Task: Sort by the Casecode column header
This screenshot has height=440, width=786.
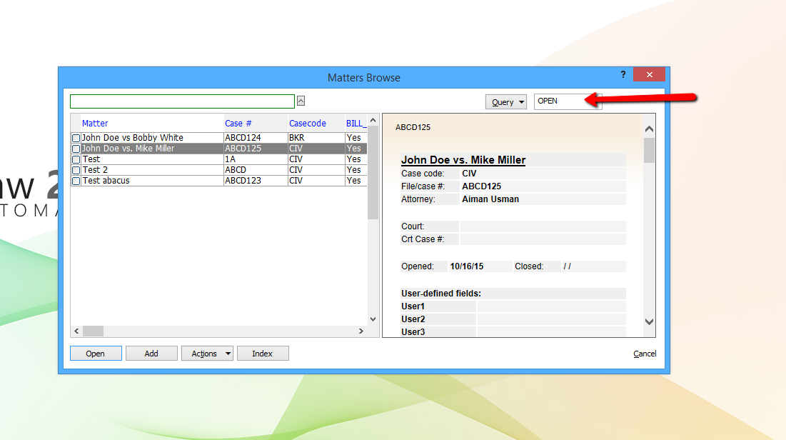Action: tap(307, 123)
